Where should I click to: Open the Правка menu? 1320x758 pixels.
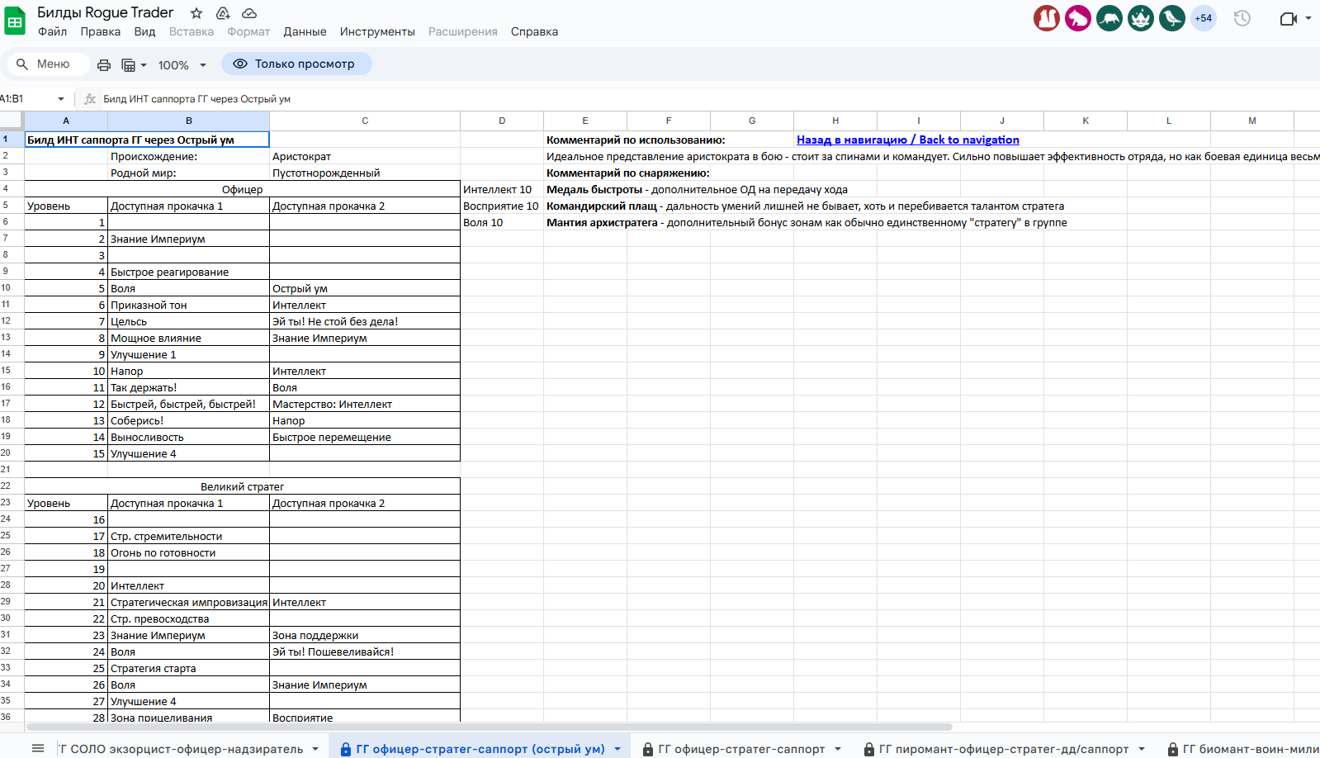[101, 31]
